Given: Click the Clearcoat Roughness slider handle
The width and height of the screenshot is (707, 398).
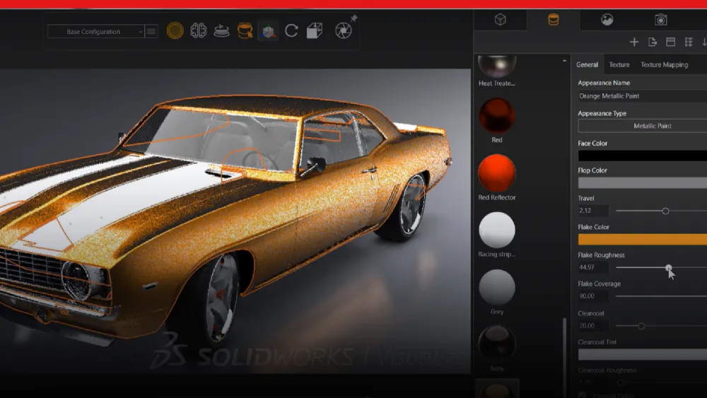Looking at the screenshot, I should pos(621,382).
